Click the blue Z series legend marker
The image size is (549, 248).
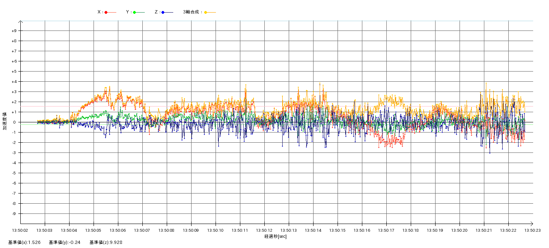[x=163, y=12]
